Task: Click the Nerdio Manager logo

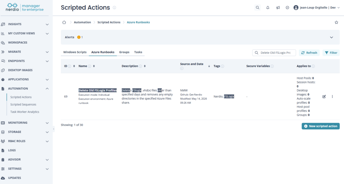Action: click(25, 7)
